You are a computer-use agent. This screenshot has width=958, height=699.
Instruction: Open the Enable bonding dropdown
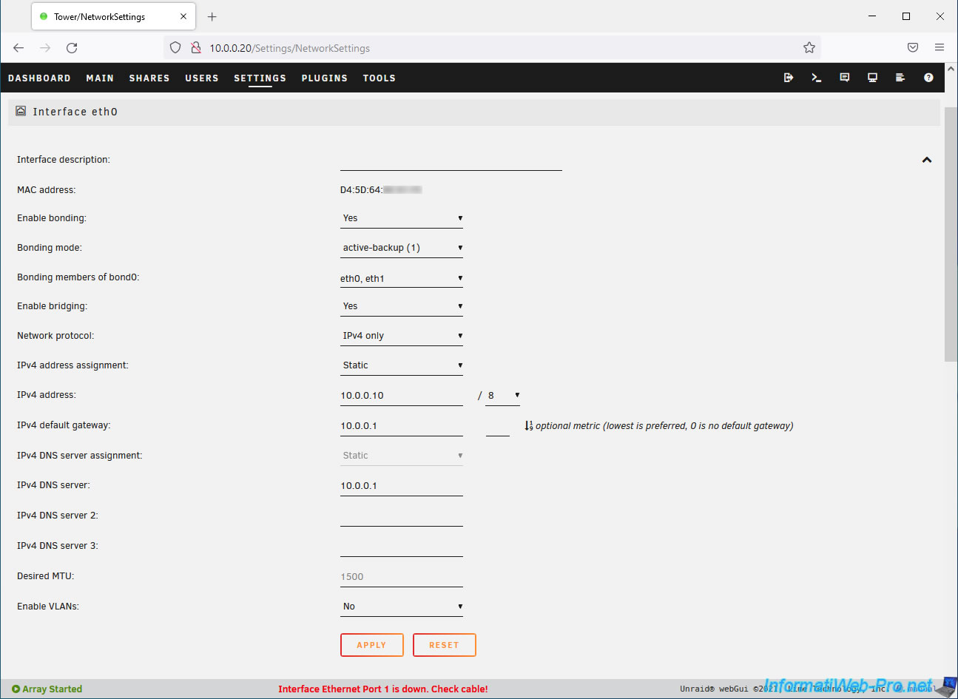(x=402, y=218)
